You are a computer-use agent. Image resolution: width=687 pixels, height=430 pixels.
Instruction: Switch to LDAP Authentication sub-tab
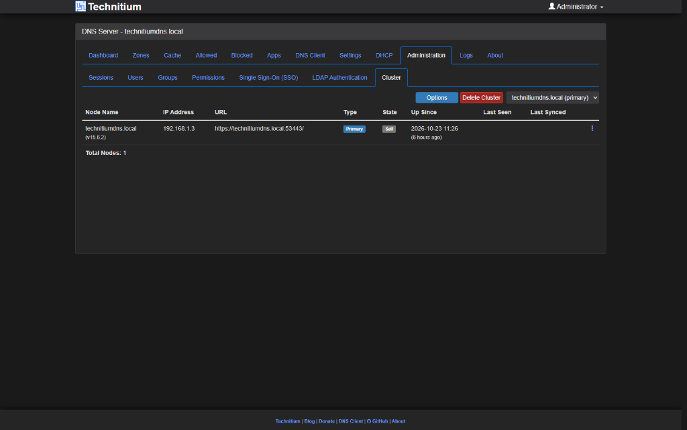pos(339,78)
